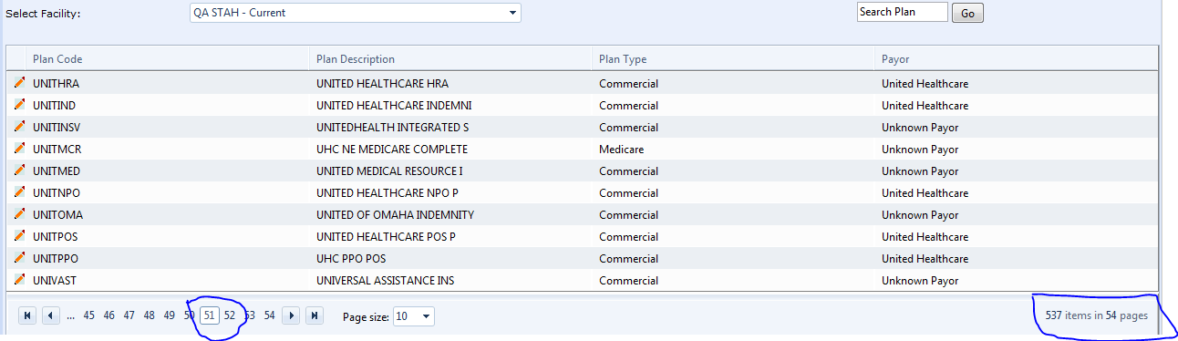Select the UNITHRA plan code cell
The width and height of the screenshot is (1178, 341).
56,84
